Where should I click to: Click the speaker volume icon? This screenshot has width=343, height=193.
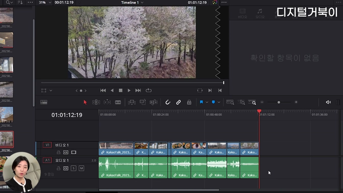point(328,102)
